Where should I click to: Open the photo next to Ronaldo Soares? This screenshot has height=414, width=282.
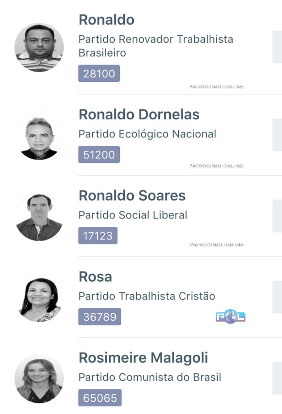pos(39,217)
